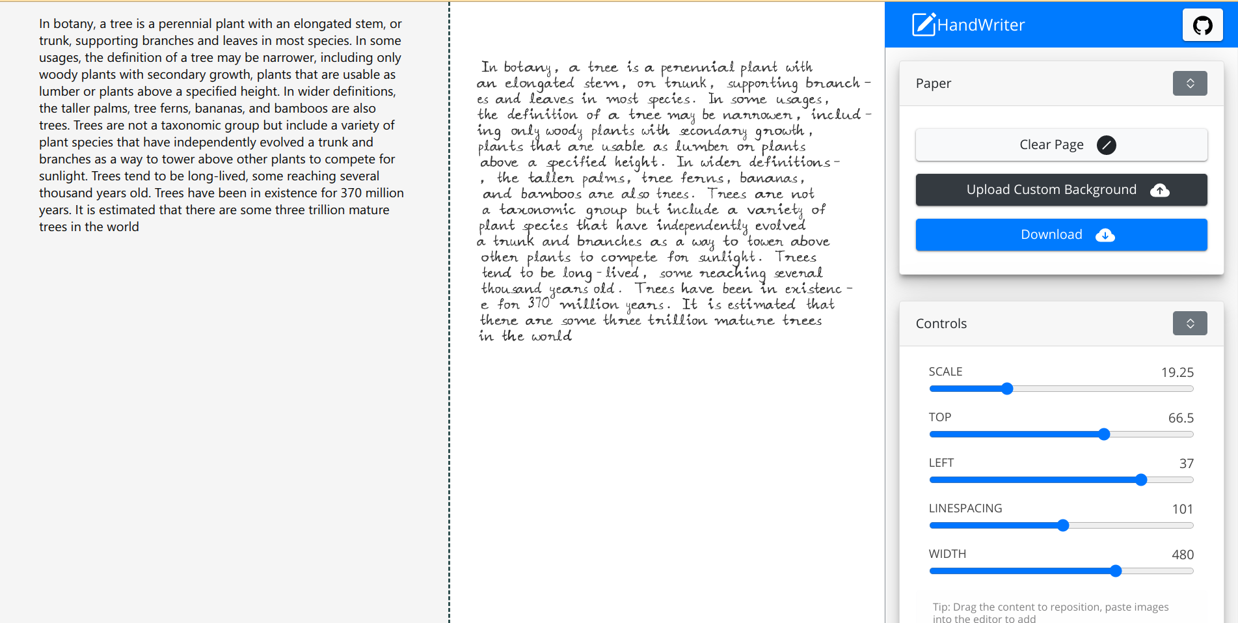
Task: Click the HandWriter title text
Action: click(x=981, y=25)
